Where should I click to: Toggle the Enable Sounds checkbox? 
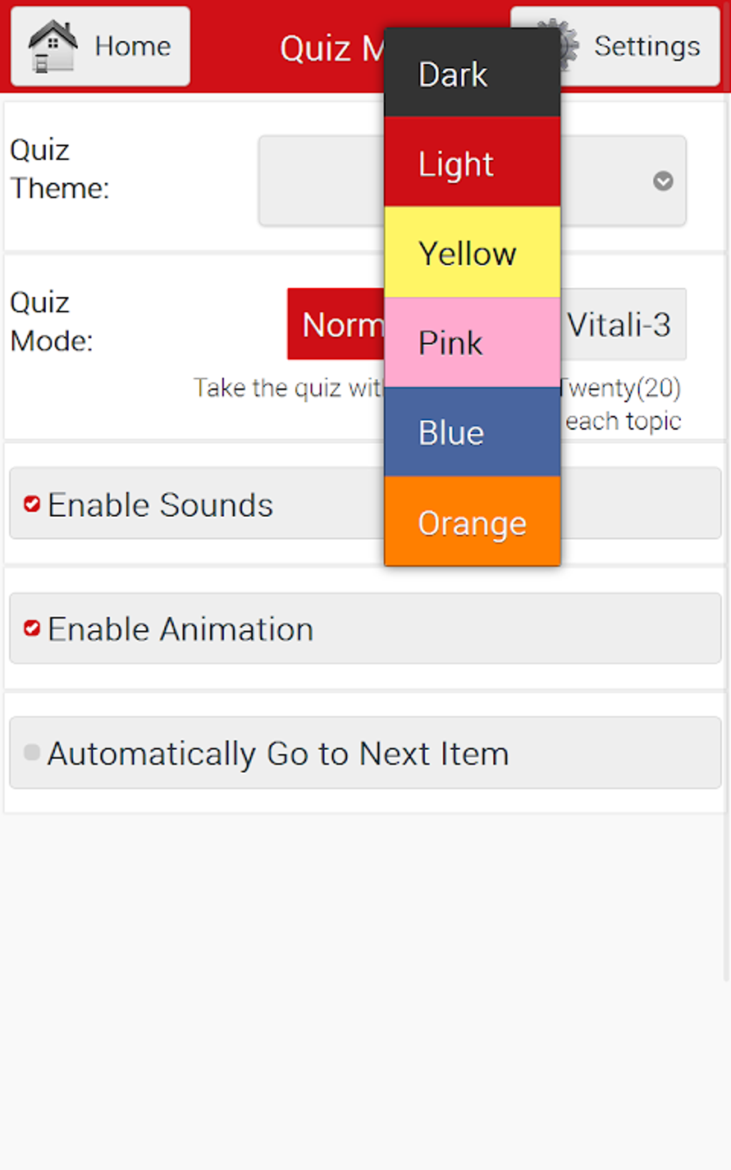(x=32, y=504)
